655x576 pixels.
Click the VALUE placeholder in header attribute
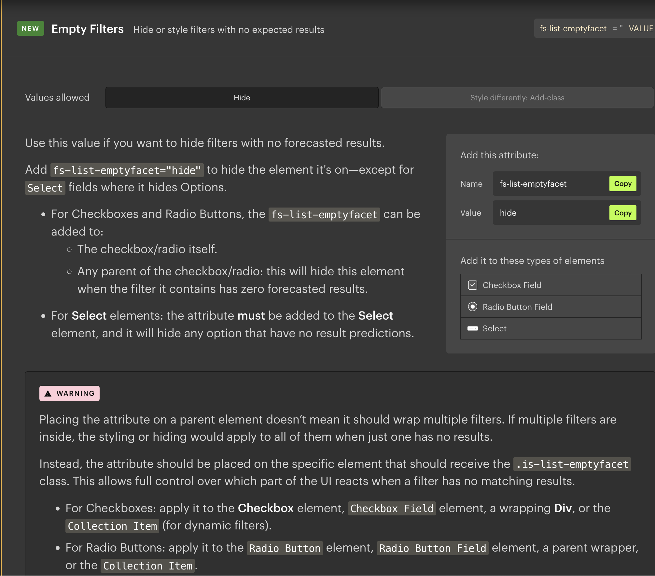641,29
